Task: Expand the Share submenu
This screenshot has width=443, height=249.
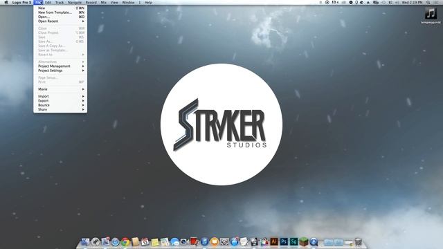Action: pos(60,109)
